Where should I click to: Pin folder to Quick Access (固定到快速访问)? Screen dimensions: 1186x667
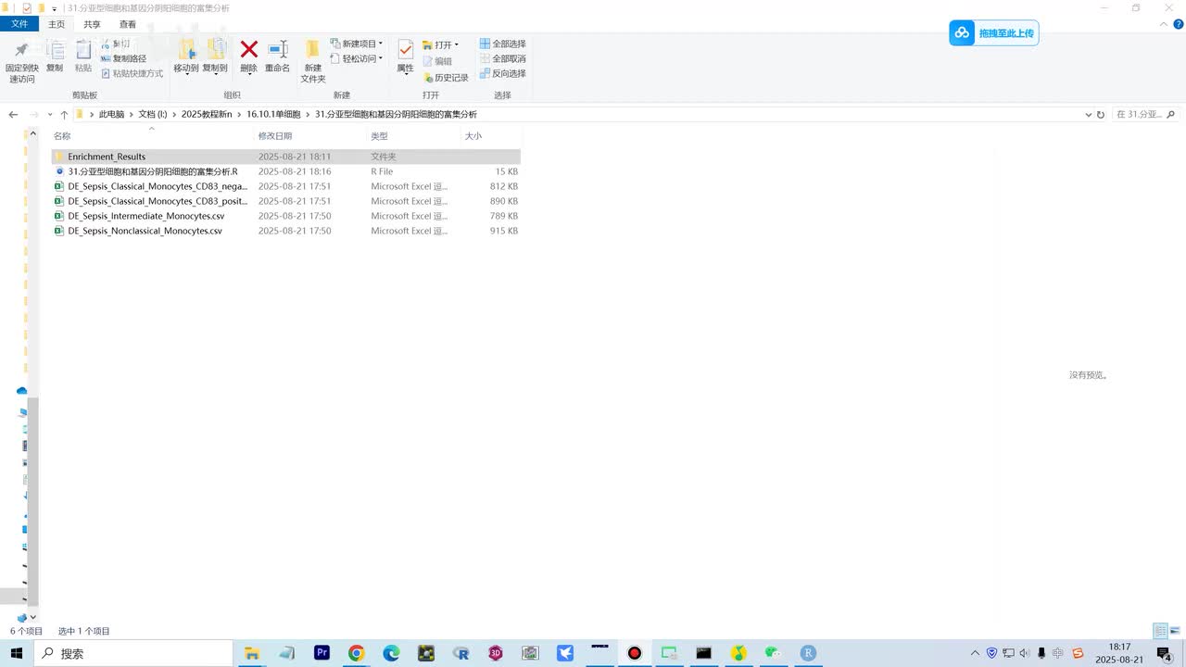pos(21,61)
